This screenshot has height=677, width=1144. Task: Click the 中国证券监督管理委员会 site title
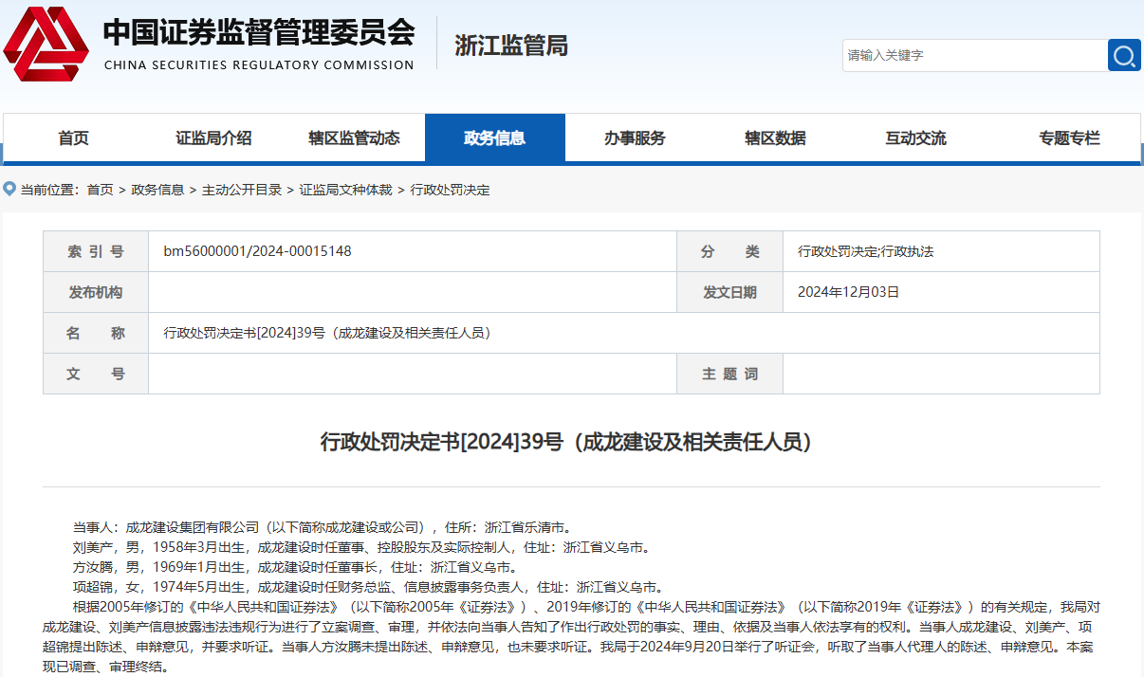[x=258, y=33]
